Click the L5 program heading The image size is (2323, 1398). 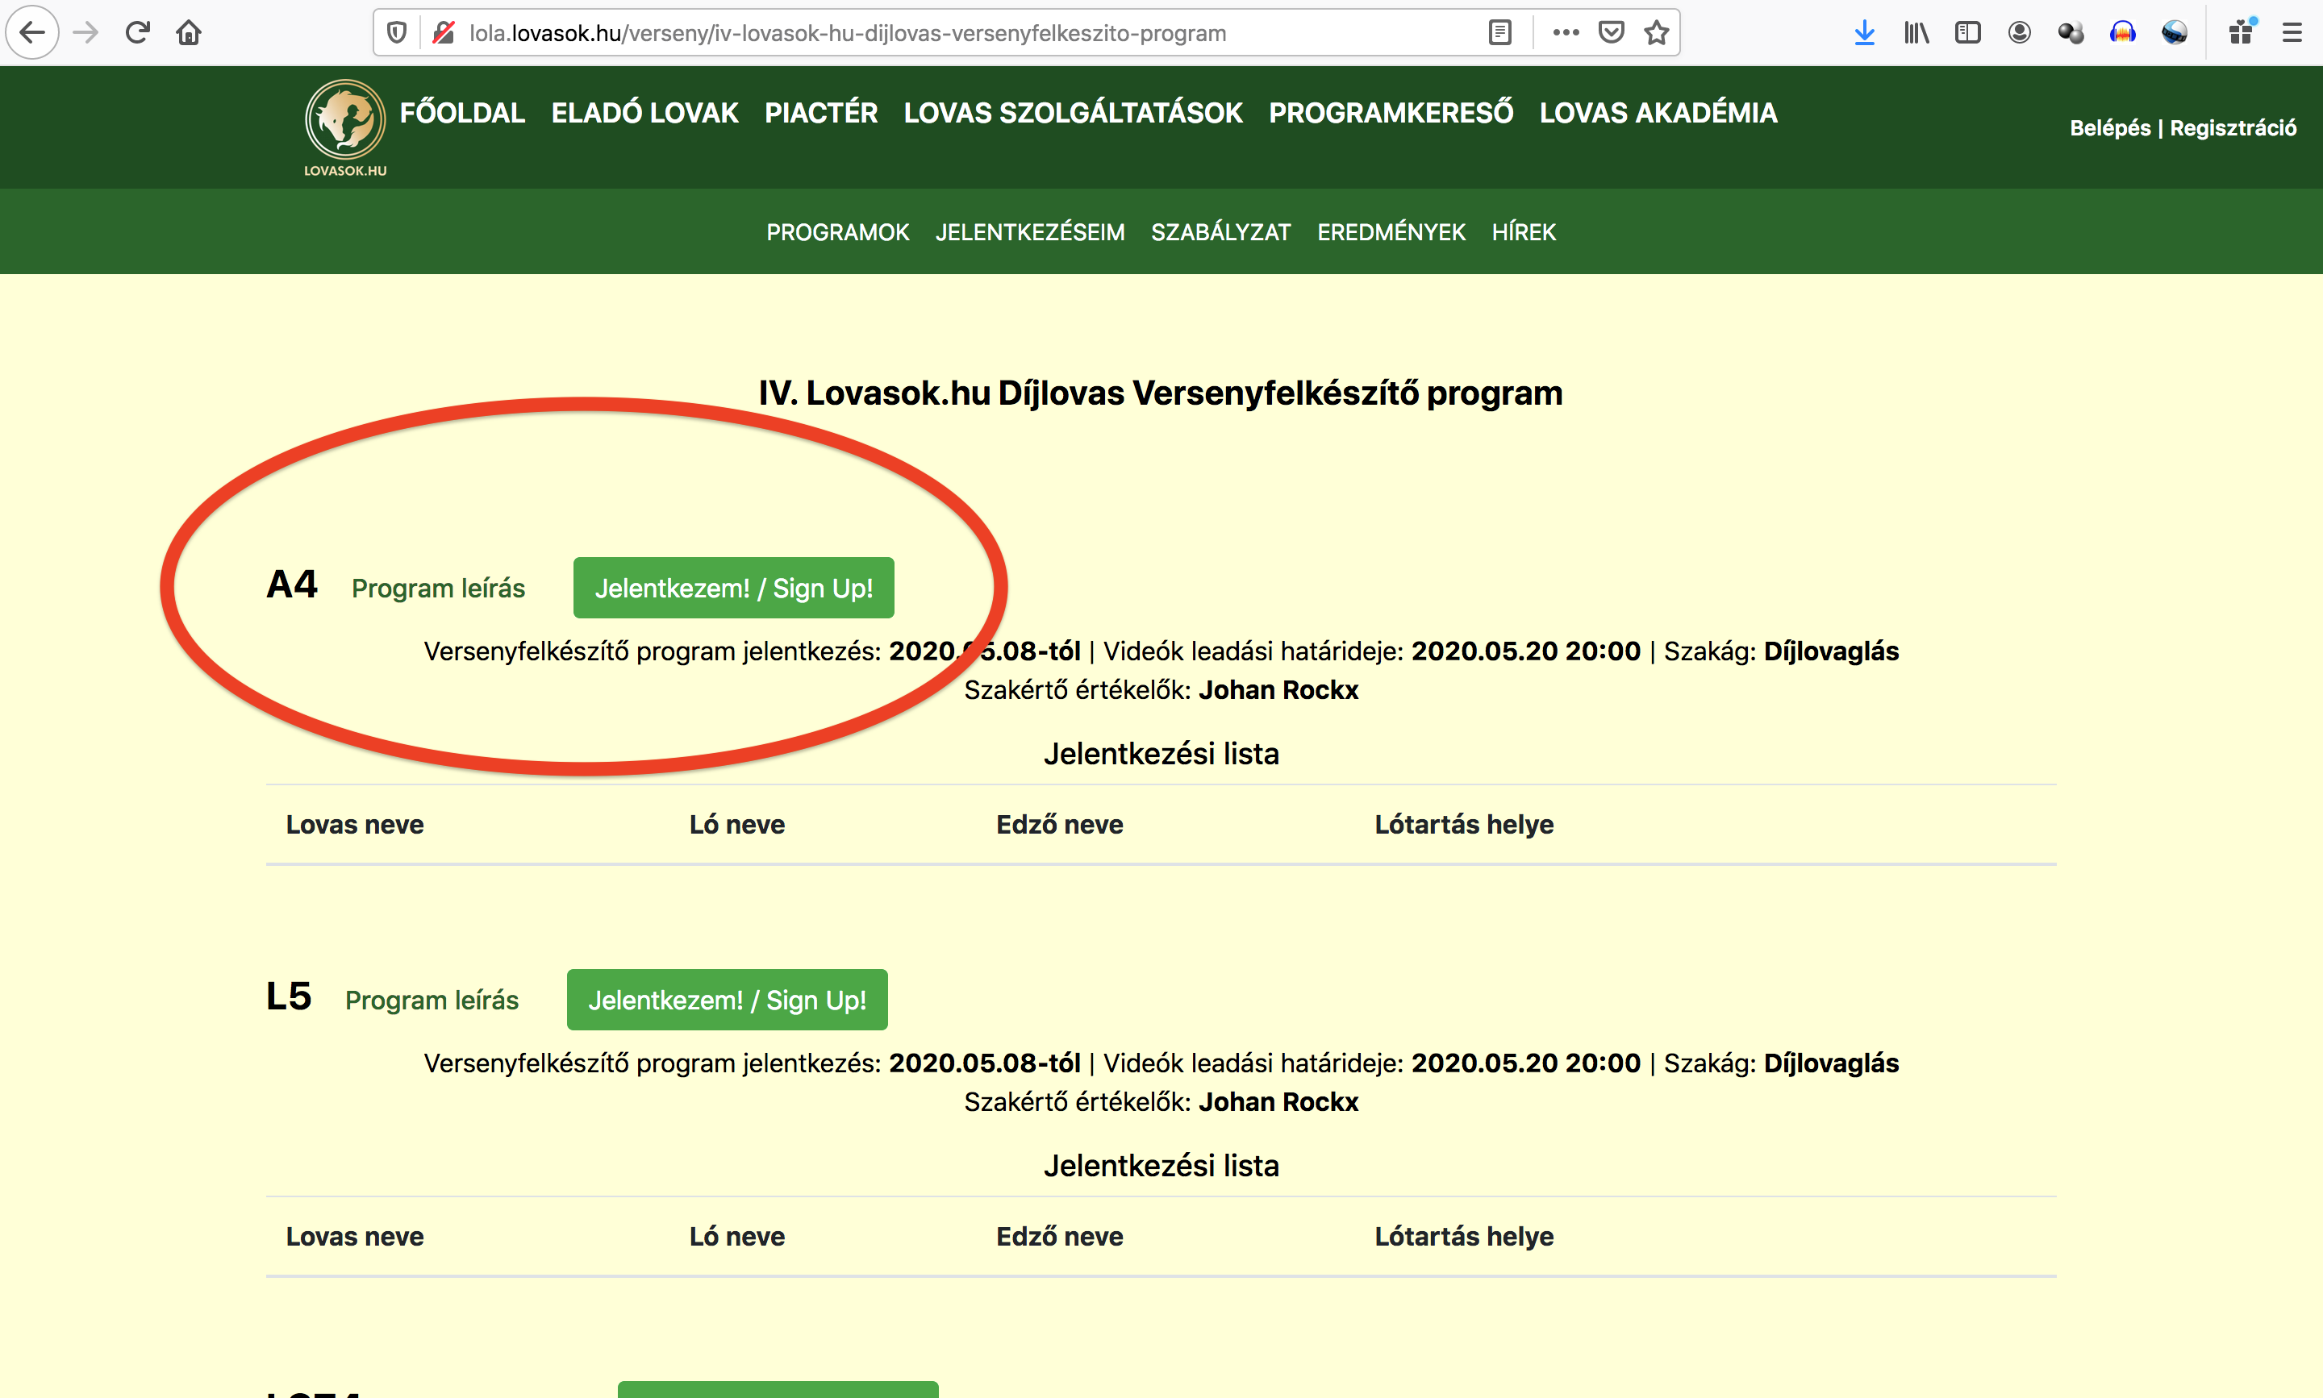289,996
